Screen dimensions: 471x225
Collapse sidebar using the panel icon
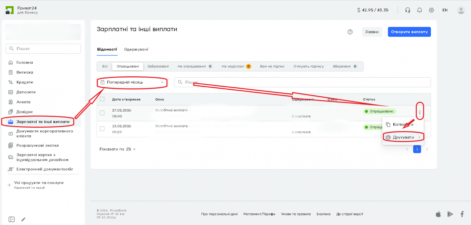12,219
